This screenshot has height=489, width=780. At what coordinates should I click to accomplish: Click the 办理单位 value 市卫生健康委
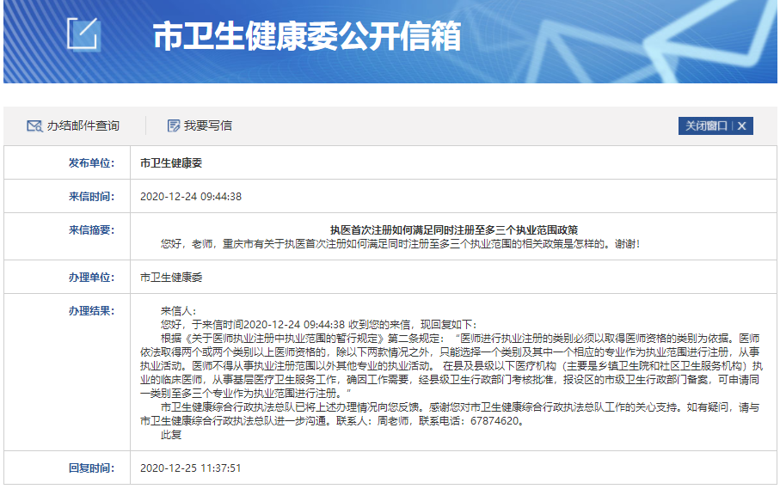click(x=171, y=278)
